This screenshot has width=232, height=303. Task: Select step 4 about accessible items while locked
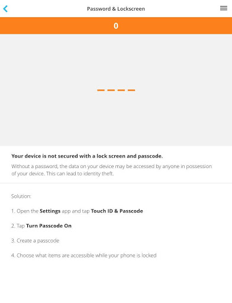point(83,256)
